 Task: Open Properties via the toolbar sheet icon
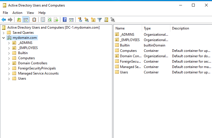click(x=43, y=20)
